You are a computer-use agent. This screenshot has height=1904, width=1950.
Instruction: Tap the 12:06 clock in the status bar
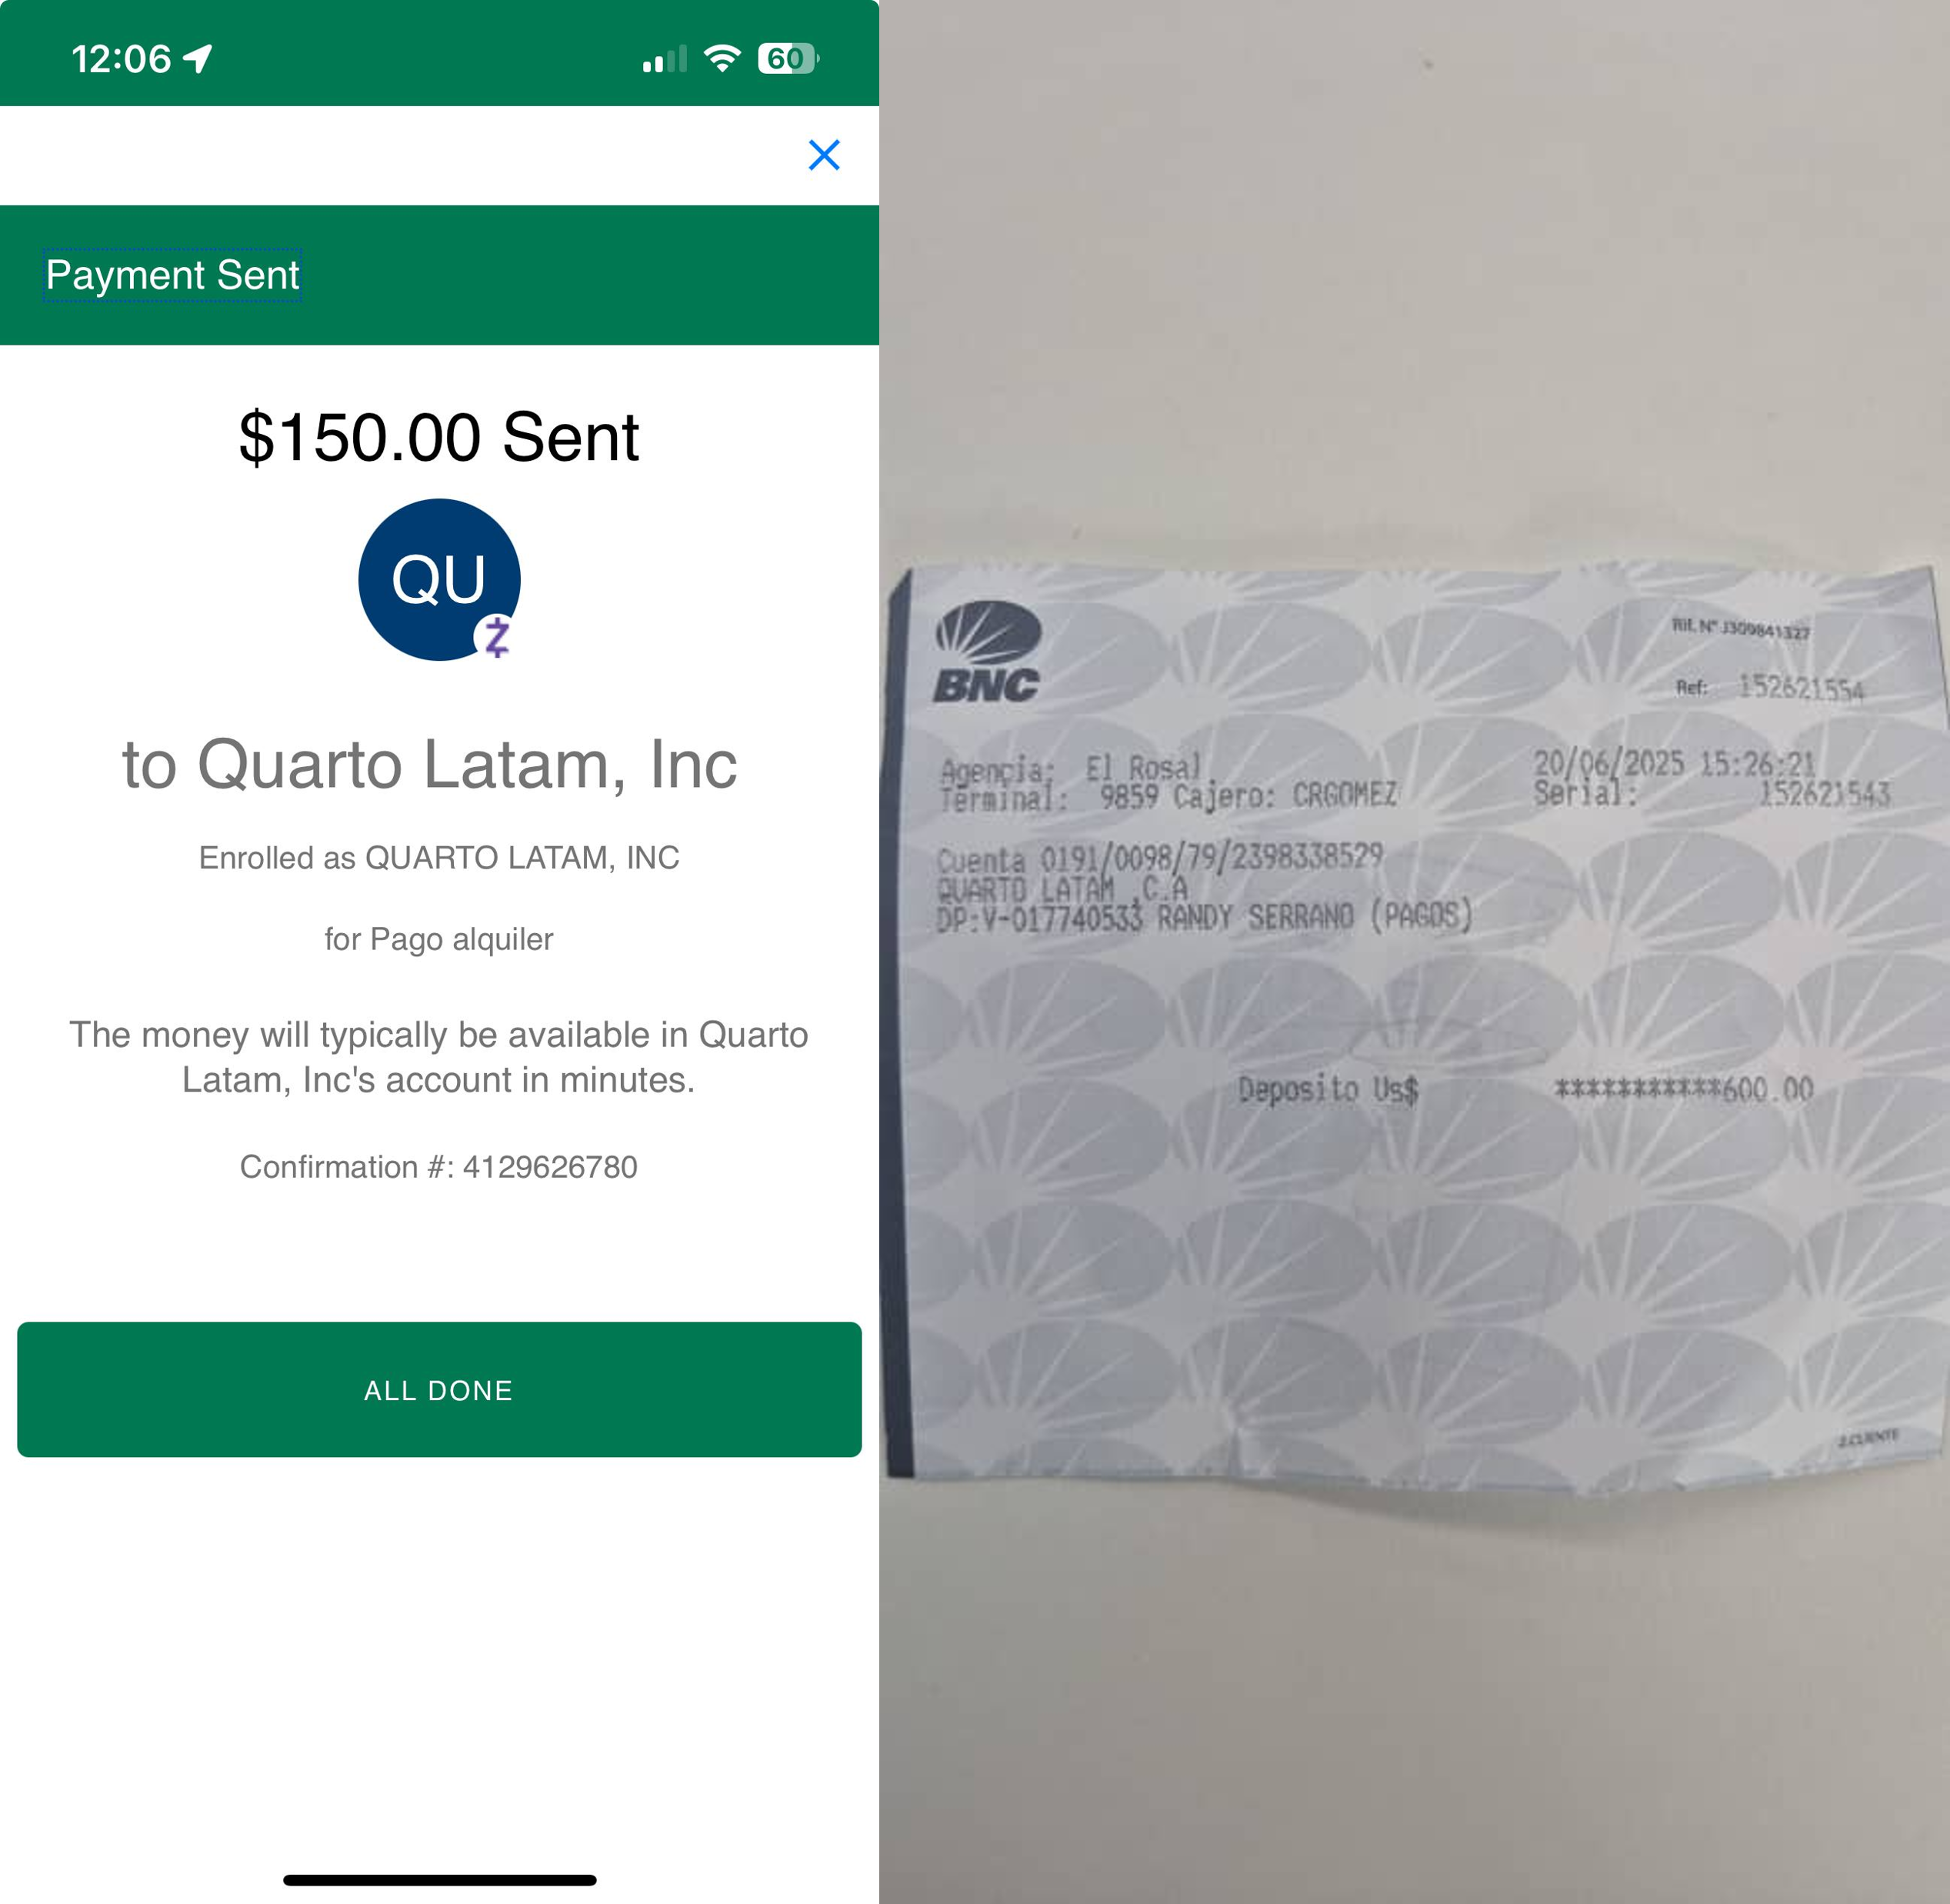(x=121, y=59)
